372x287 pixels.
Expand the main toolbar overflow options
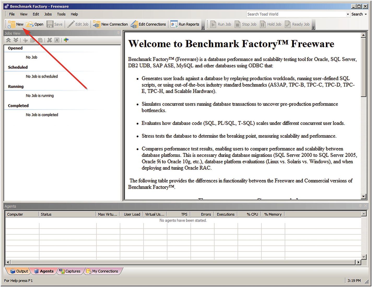[203, 27]
